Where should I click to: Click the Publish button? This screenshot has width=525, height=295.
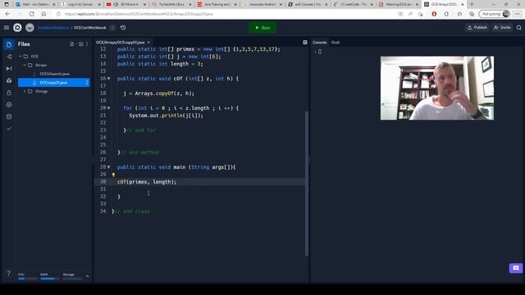477,28
